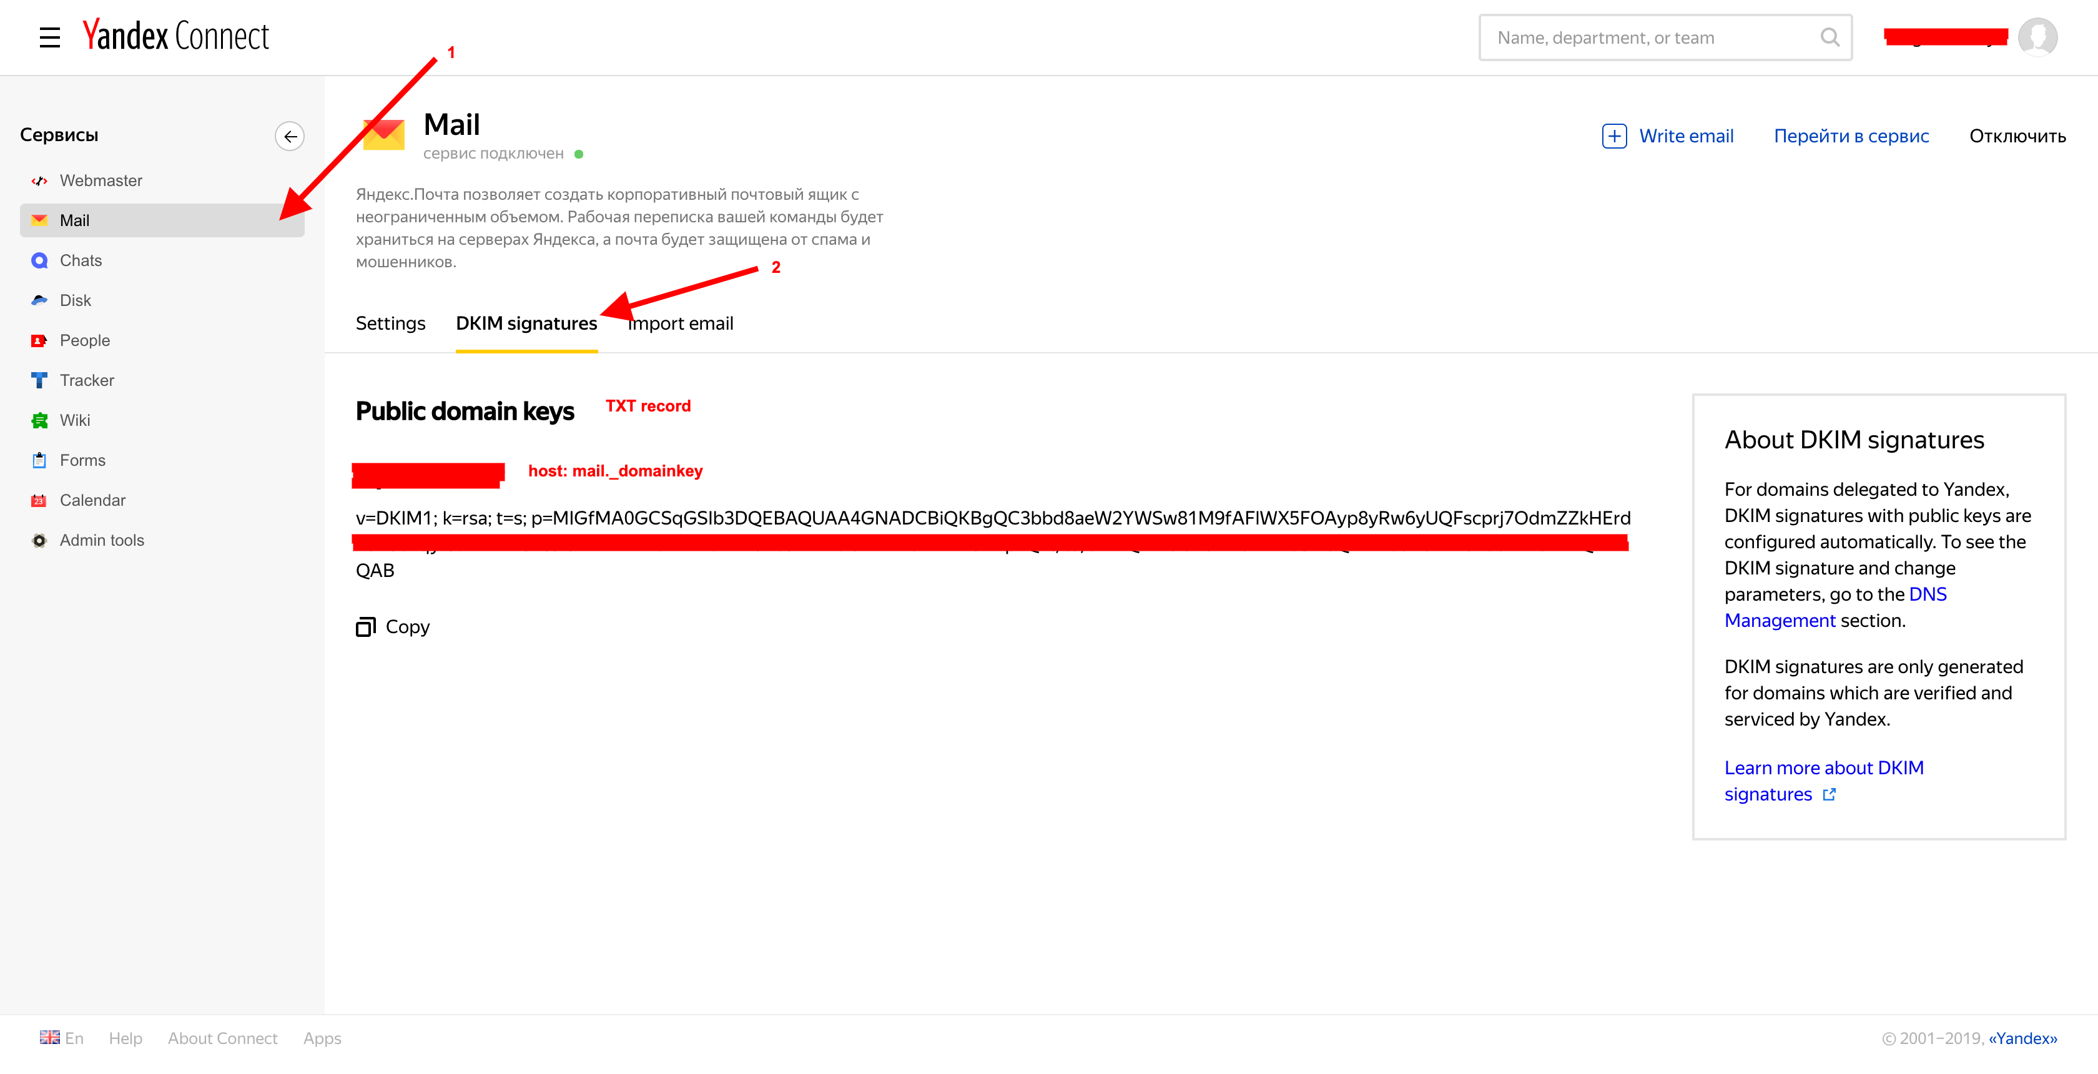
Task: Click the Yandex Connect logo
Action: point(176,36)
